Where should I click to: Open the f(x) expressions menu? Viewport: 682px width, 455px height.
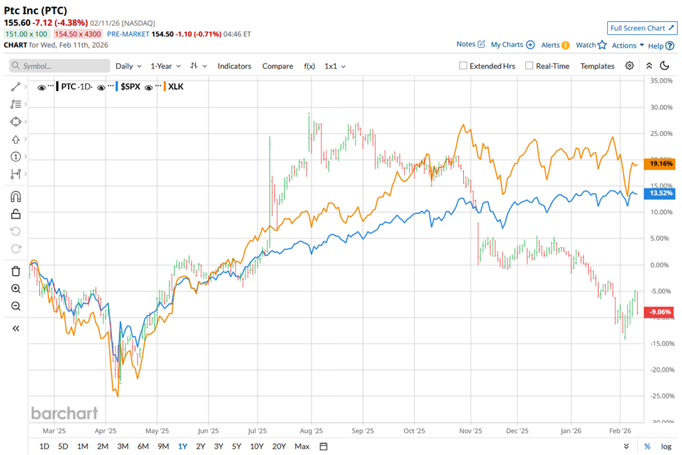coord(309,66)
